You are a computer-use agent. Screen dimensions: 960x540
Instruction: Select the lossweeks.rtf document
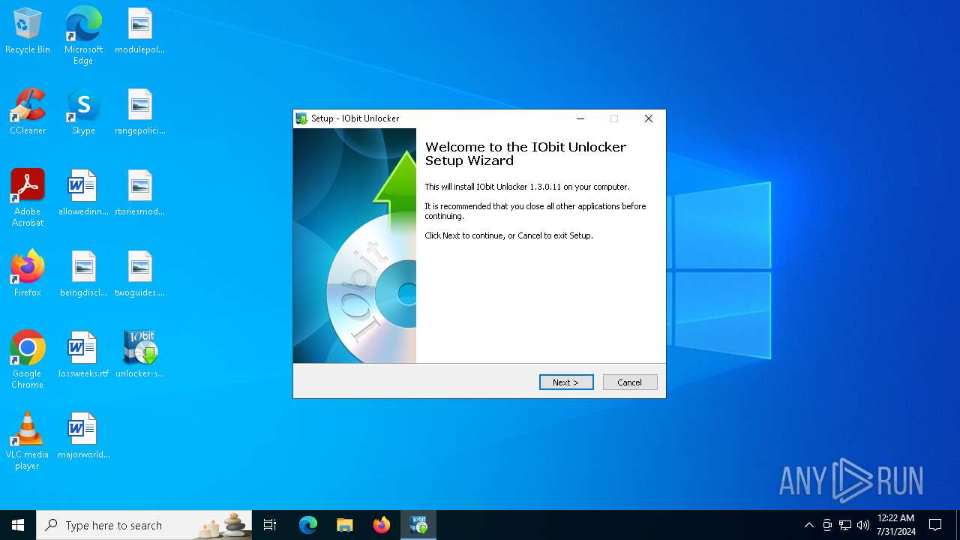[x=83, y=355]
